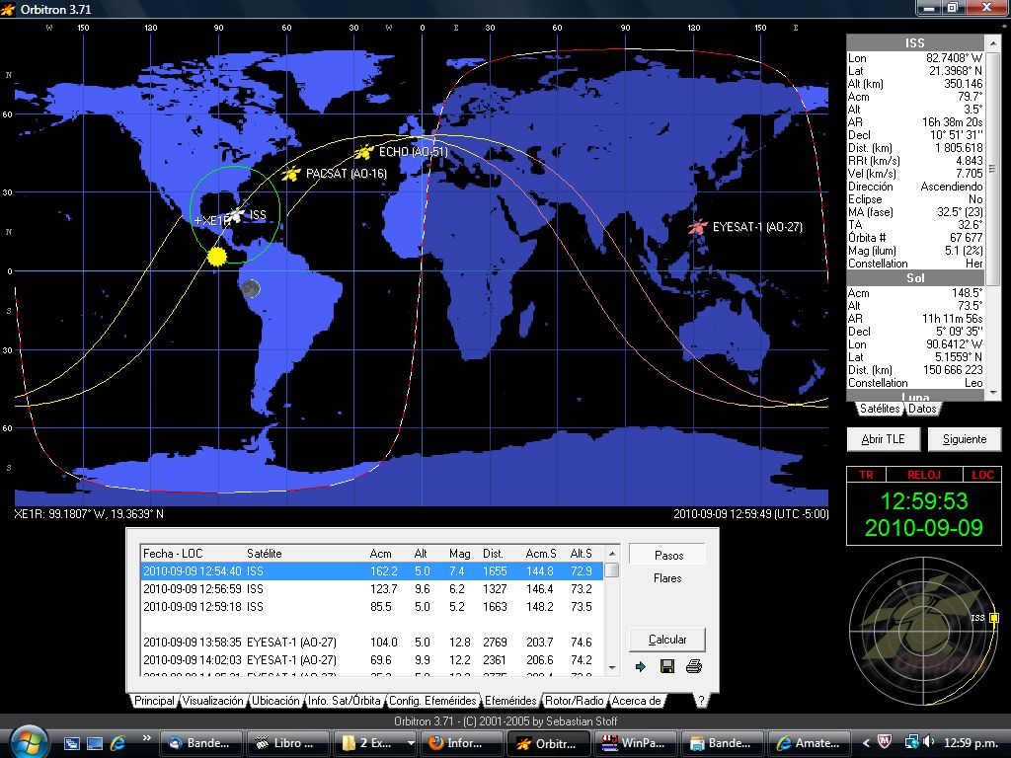This screenshot has width=1011, height=758.
Task: Switch to the Rotor/Radio tab
Action: [x=574, y=701]
